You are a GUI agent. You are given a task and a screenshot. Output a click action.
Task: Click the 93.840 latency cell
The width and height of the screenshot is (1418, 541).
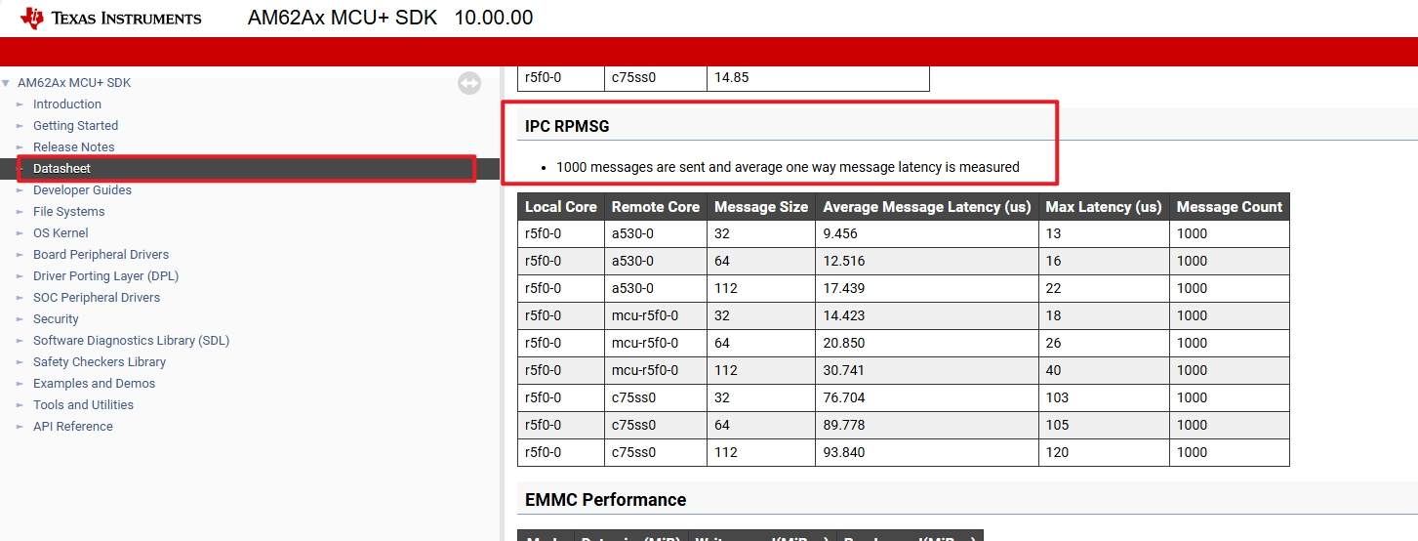[x=926, y=452]
